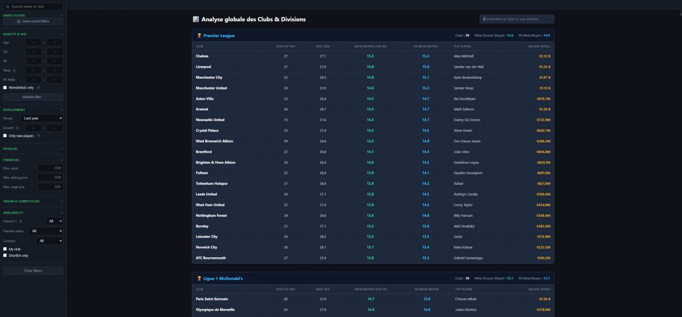
Task: Collapse the Financial section
Action: [33, 160]
